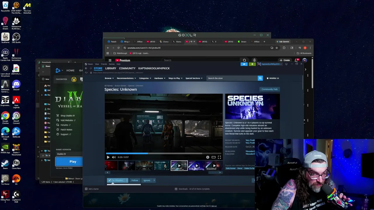Expand the Special Sections dropdown
The height and width of the screenshot is (210, 374).
194,78
